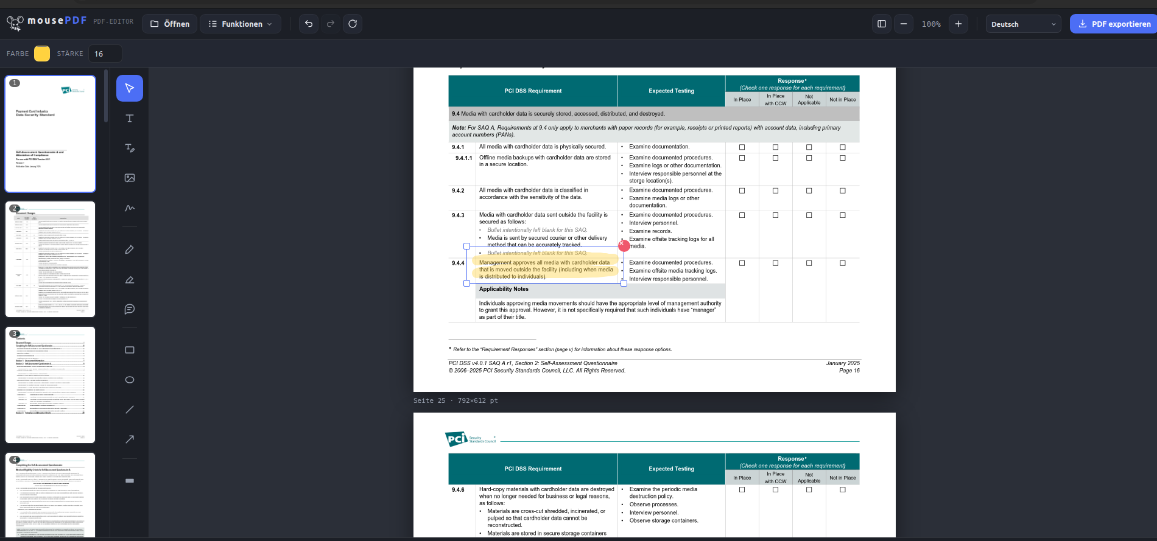Open page 1 thumbnail
Image resolution: width=1157 pixels, height=541 pixels.
(x=51, y=134)
